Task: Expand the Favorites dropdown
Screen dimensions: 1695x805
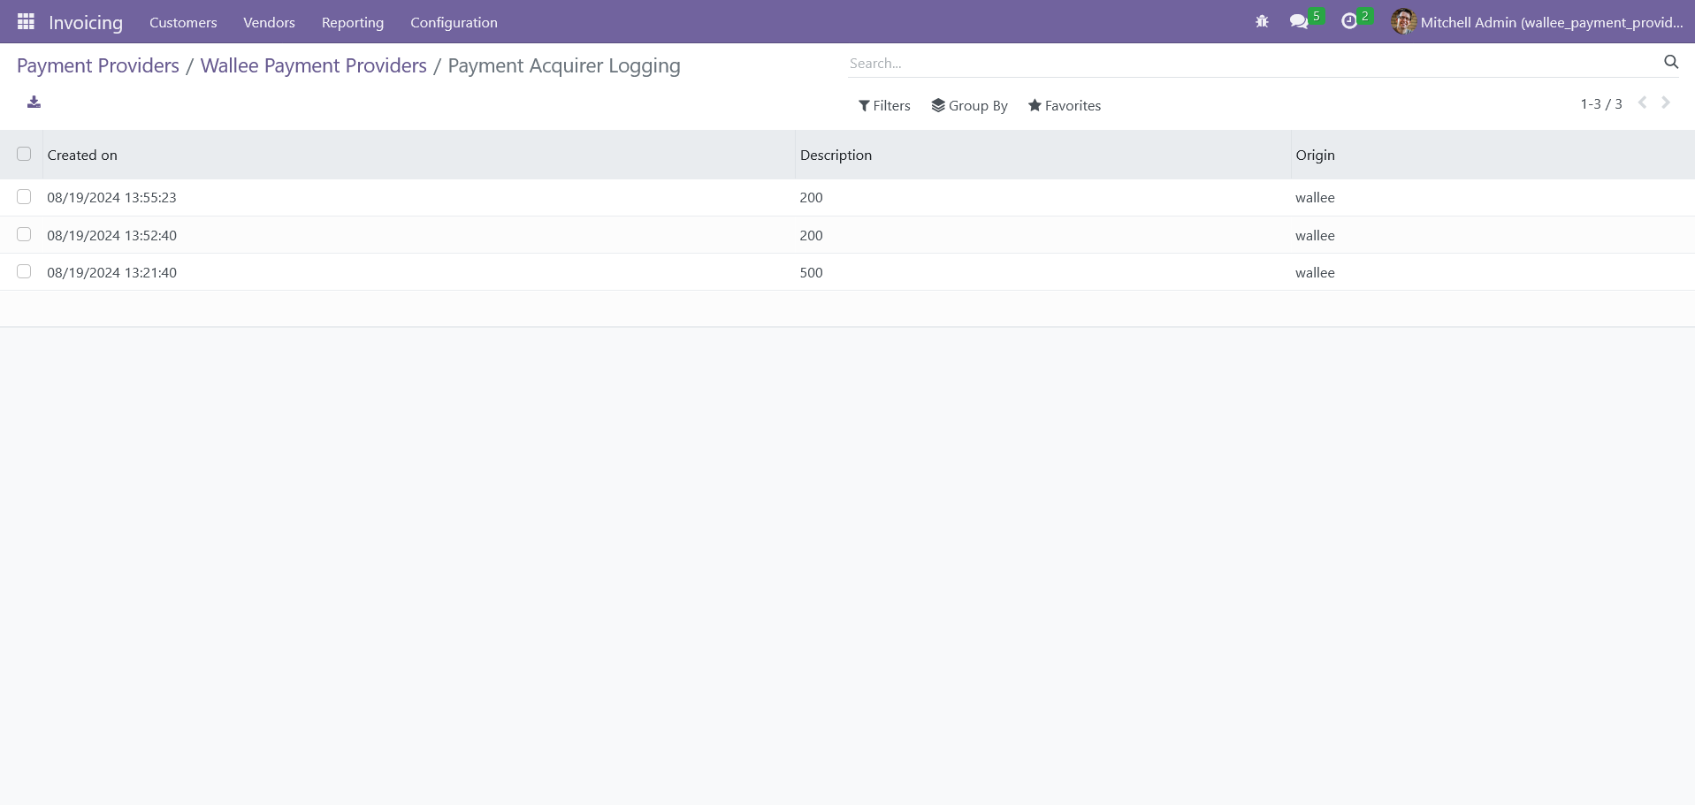Action: tap(1065, 106)
